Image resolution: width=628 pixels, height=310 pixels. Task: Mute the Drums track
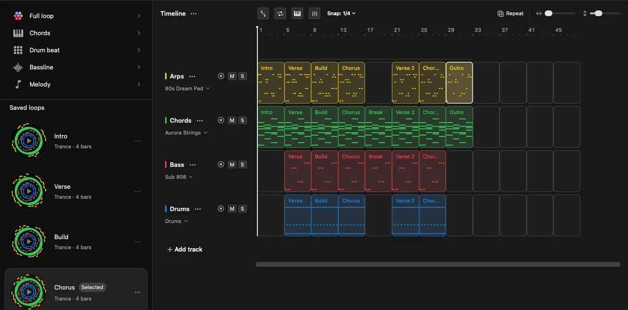point(232,209)
